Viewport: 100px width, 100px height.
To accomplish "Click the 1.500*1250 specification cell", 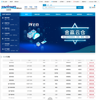I will pyautogui.click(x=29, y=87).
